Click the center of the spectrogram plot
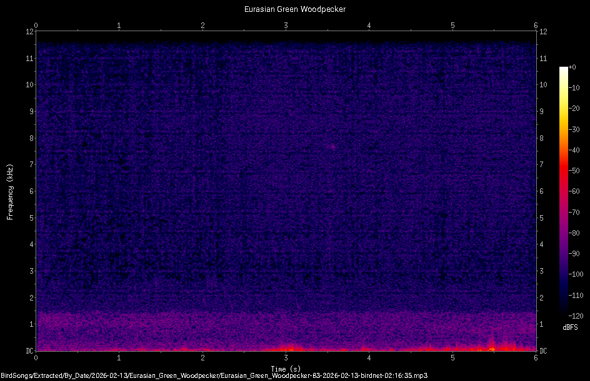590x381 pixels. pos(286,191)
